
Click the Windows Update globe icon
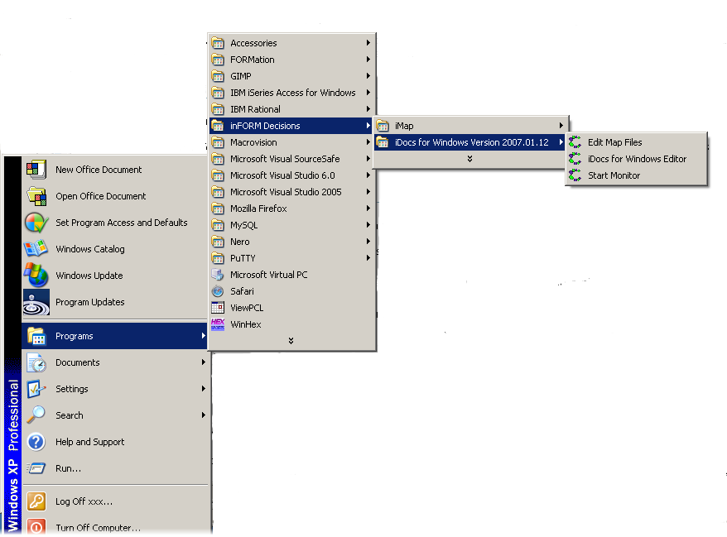pyautogui.click(x=36, y=276)
